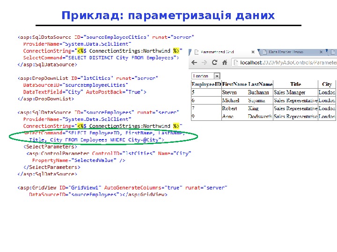Click the last name King
The width and height of the screenshot is (337, 252).
253,108
